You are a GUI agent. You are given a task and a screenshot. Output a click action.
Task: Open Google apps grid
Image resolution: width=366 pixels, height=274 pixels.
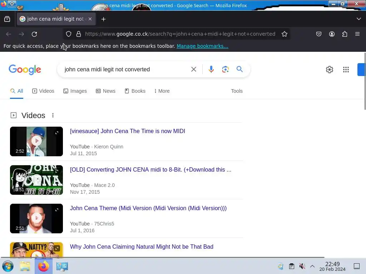click(x=346, y=70)
